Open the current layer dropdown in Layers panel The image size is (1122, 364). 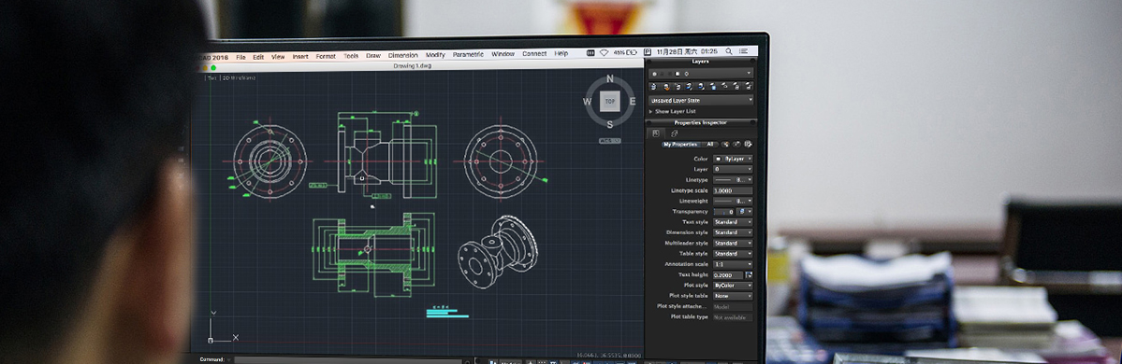tap(701, 74)
